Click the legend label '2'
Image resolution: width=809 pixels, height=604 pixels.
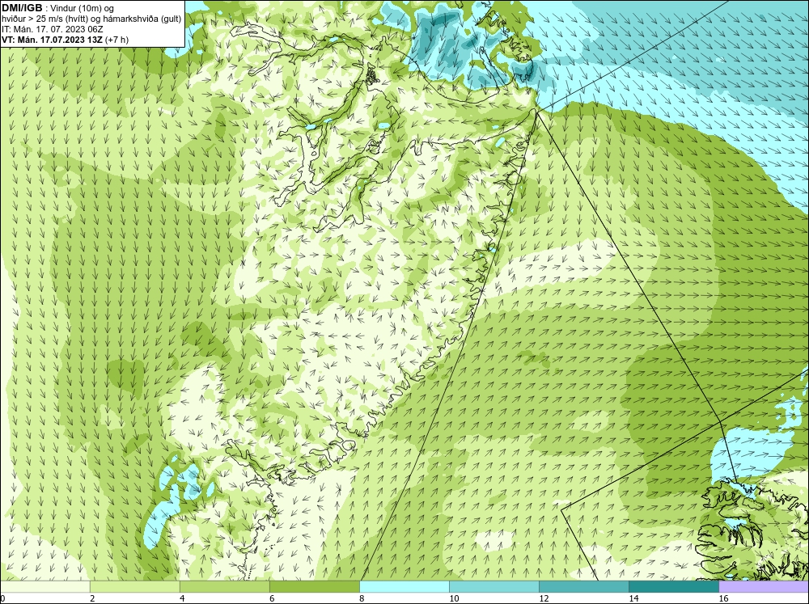tap(92, 598)
